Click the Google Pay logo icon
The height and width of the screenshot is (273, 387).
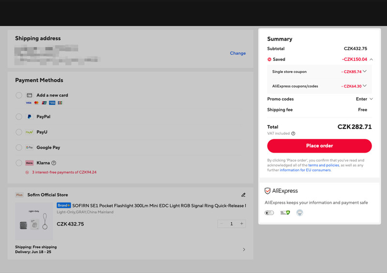(x=30, y=147)
